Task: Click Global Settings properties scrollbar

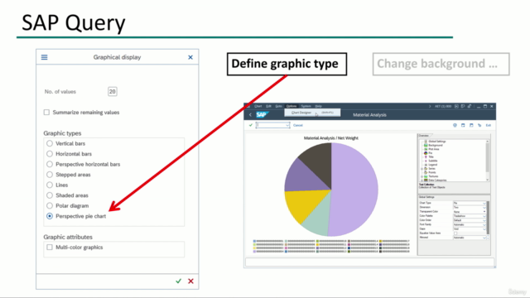Action: pyautogui.click(x=488, y=218)
